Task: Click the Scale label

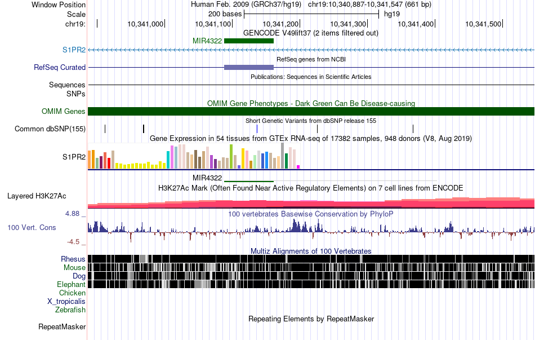Action: click(x=76, y=14)
